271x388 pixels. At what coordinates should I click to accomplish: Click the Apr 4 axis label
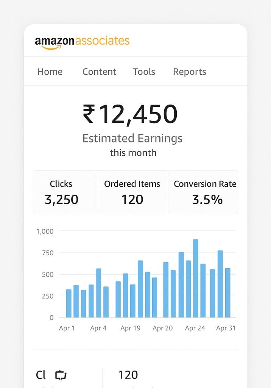pos(98,328)
